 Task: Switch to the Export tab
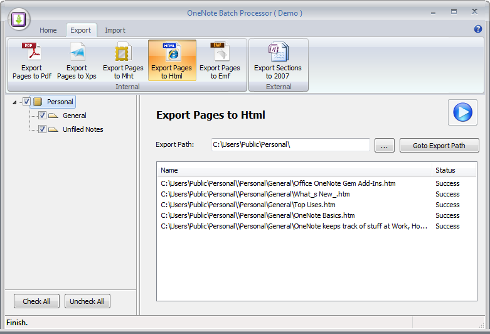[81, 30]
